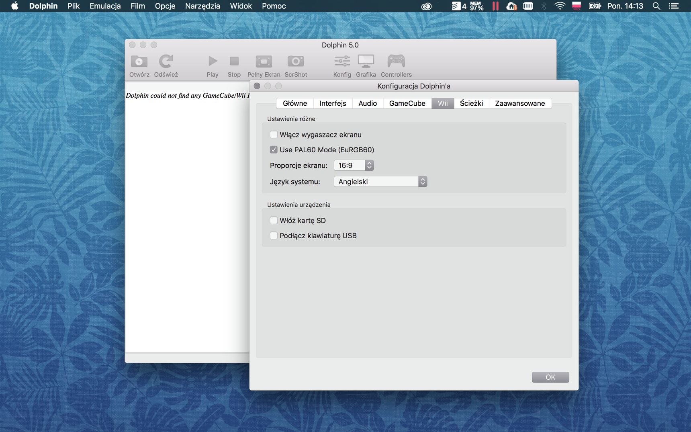
Task: Click the battery status icon
Action: coord(595,6)
